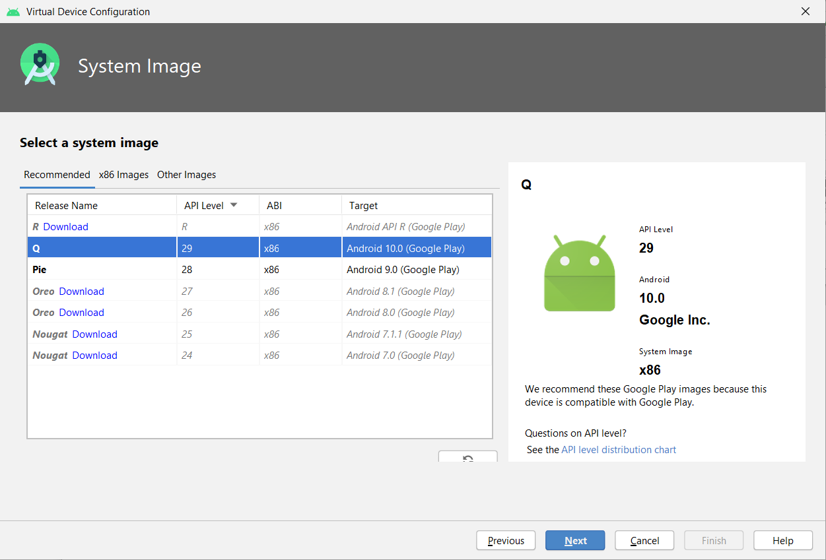The image size is (826, 560).
Task: Select the Q API 29 row
Action: click(259, 249)
